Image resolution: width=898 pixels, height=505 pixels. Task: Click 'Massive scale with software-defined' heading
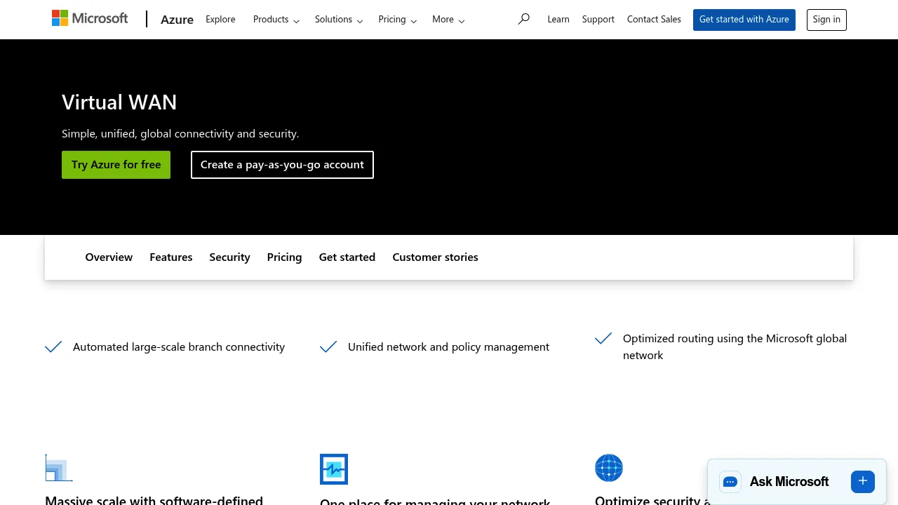coord(154,500)
